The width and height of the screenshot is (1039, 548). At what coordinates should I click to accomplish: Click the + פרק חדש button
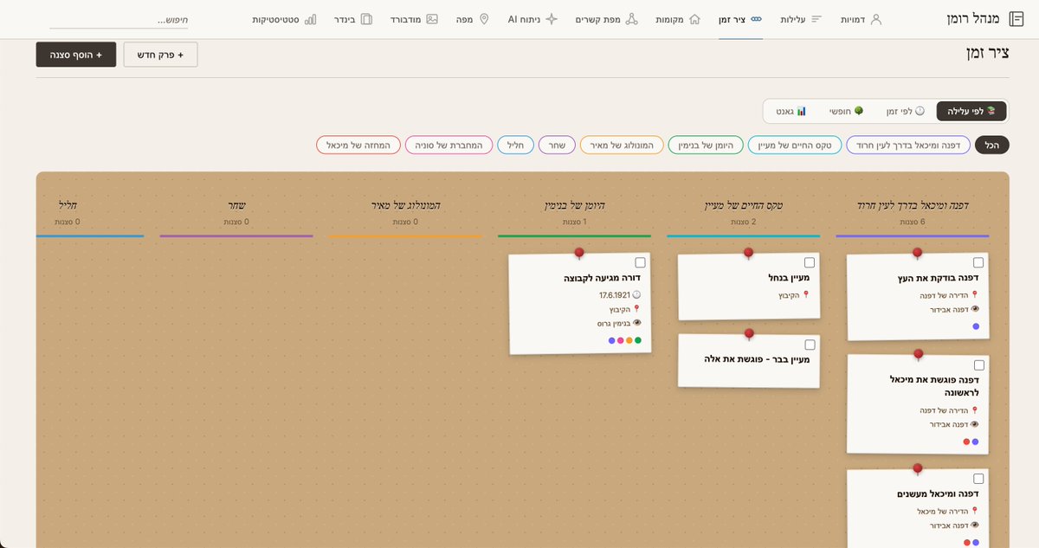point(160,55)
